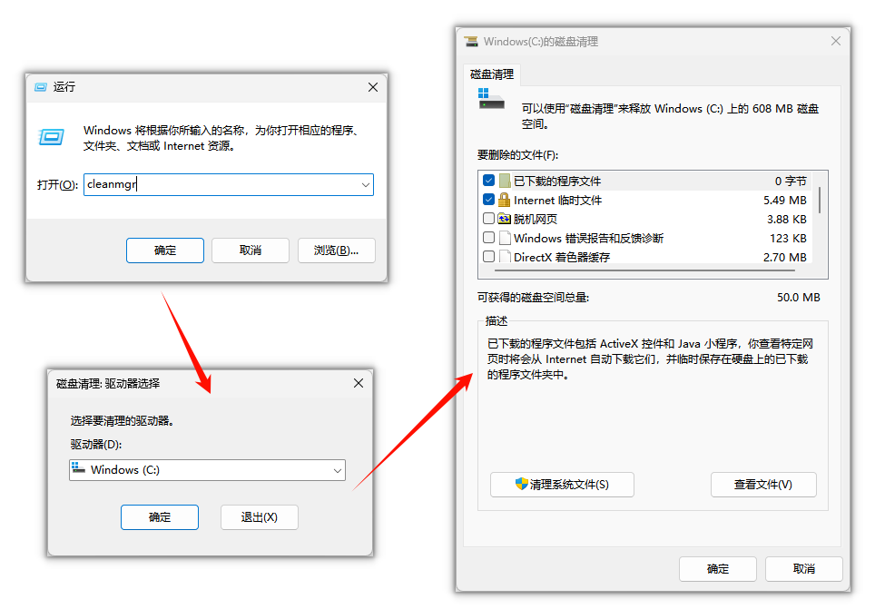Screen dimensions: 875x609
Task: Expand the cleanmgr run history dropdown
Action: point(366,184)
